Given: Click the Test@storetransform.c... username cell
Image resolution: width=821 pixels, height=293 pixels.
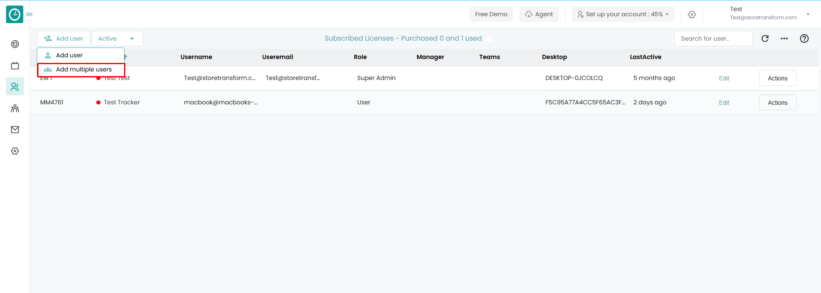Looking at the screenshot, I should [x=219, y=78].
